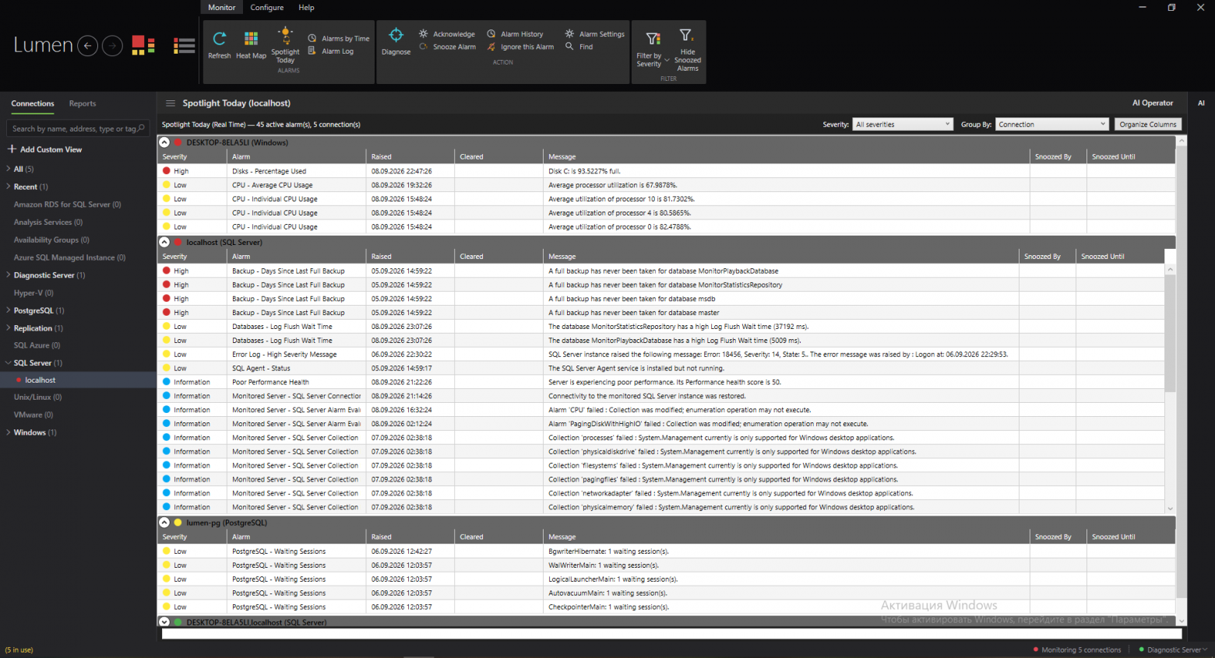This screenshot has height=658, width=1215.
Task: Open Alarm Settings
Action: pos(595,34)
